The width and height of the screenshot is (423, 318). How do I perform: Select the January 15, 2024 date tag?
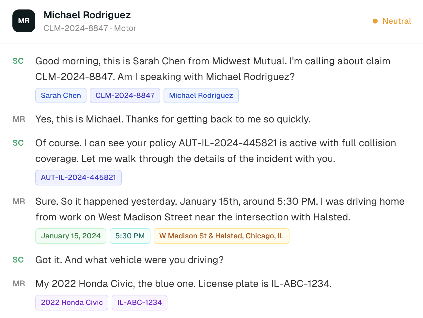[71, 236]
